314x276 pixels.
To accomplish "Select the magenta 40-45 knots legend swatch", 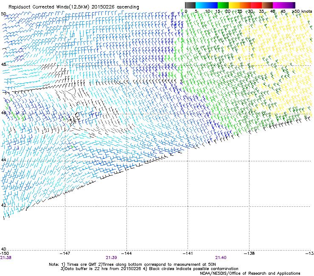I will coord(278,5).
